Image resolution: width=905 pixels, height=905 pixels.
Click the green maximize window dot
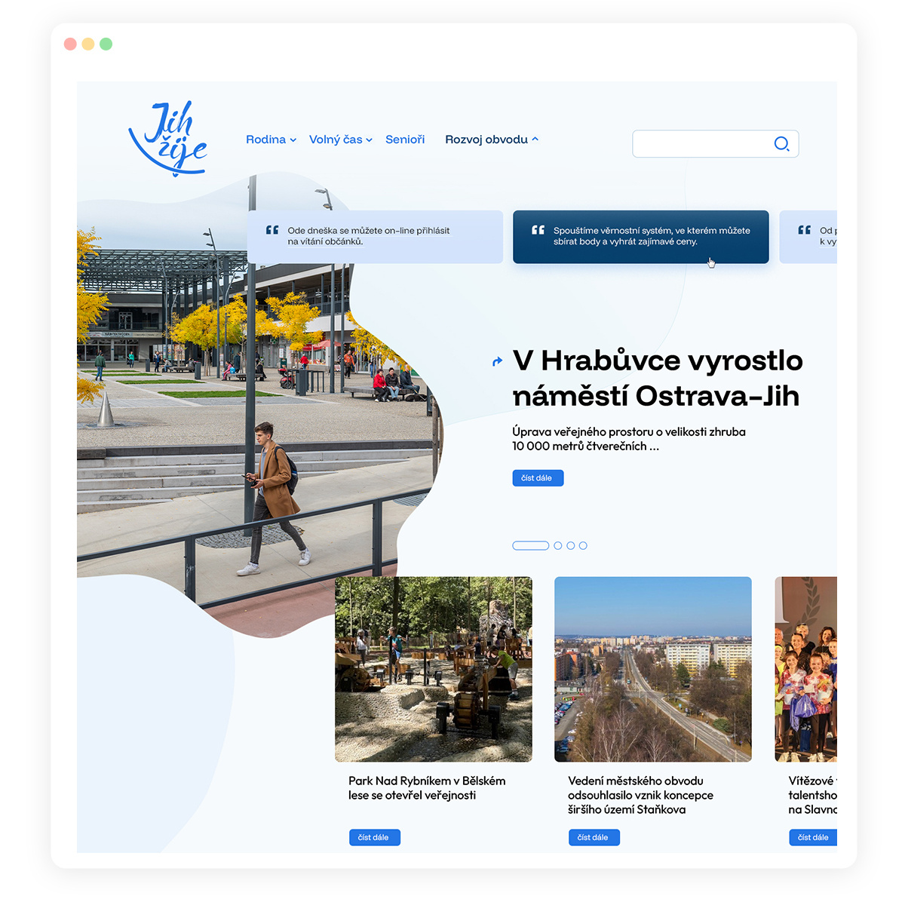106,44
